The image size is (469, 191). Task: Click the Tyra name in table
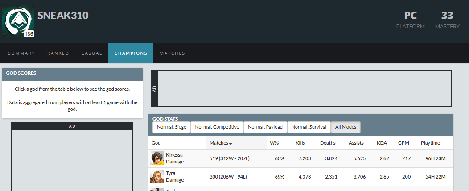(x=170, y=173)
